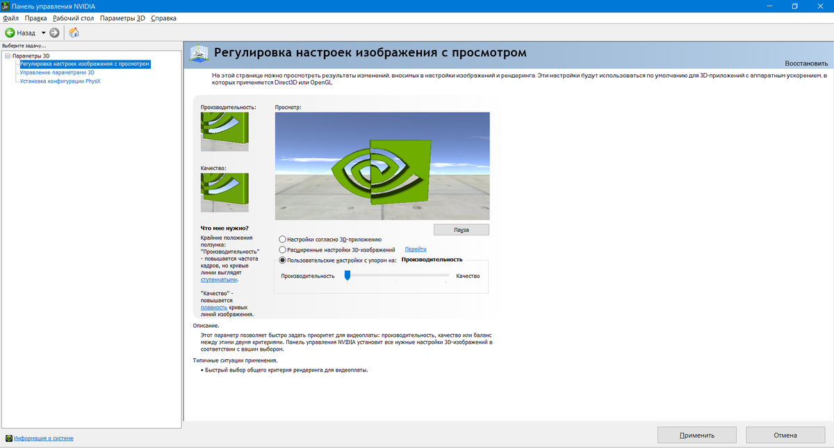Click the Применить button
This screenshot has width=834, height=448.
pos(697,435)
